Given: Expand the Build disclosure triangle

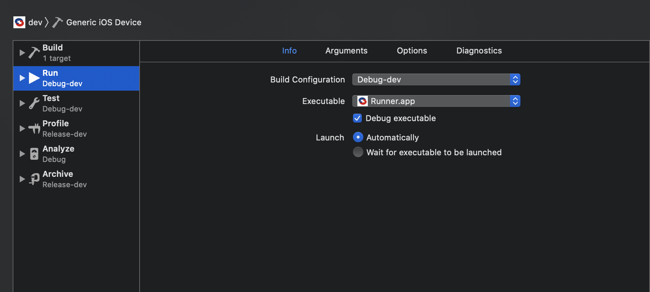Looking at the screenshot, I should pos(22,53).
